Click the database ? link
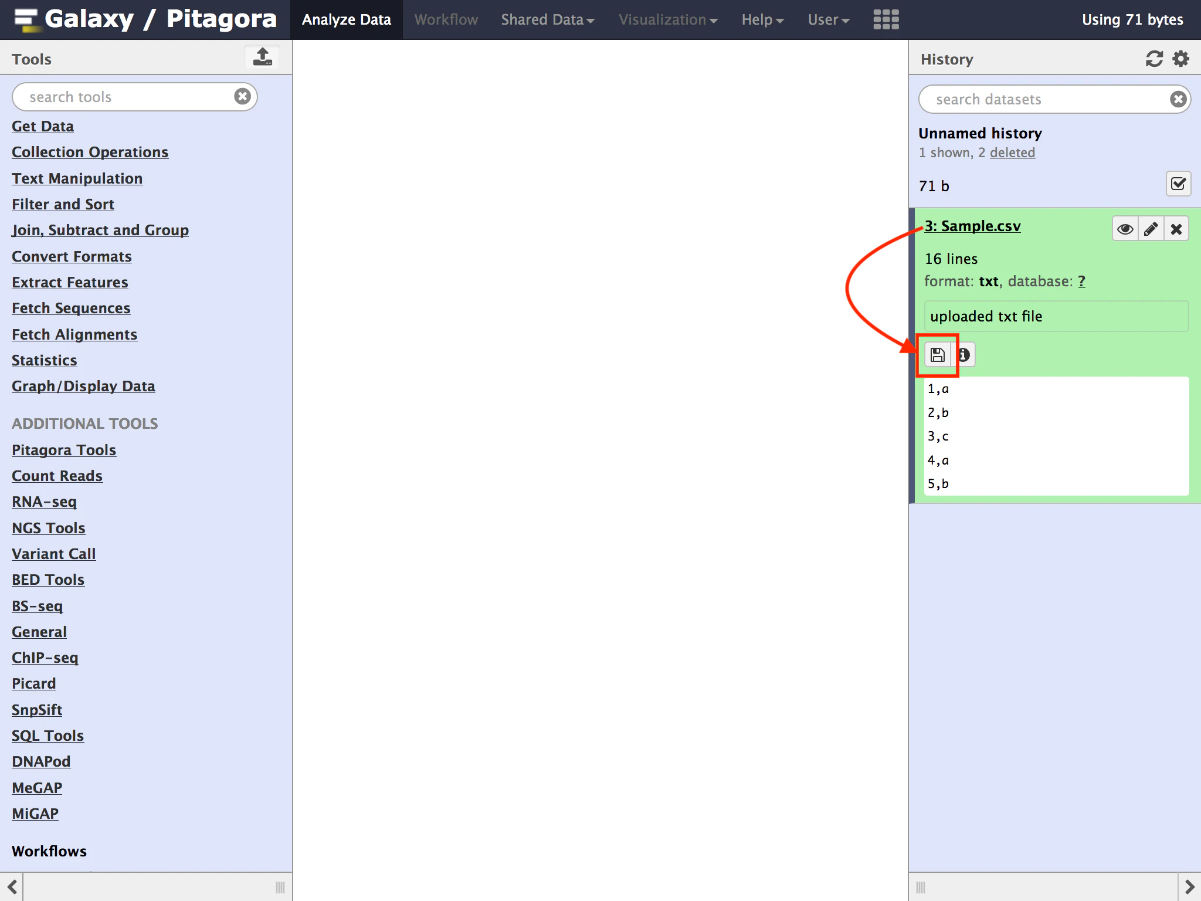 (x=1081, y=282)
